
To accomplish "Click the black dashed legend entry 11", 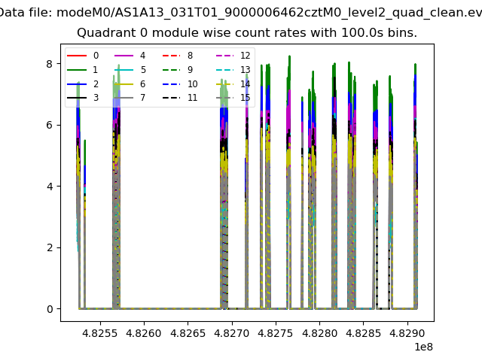I will [170, 98].
